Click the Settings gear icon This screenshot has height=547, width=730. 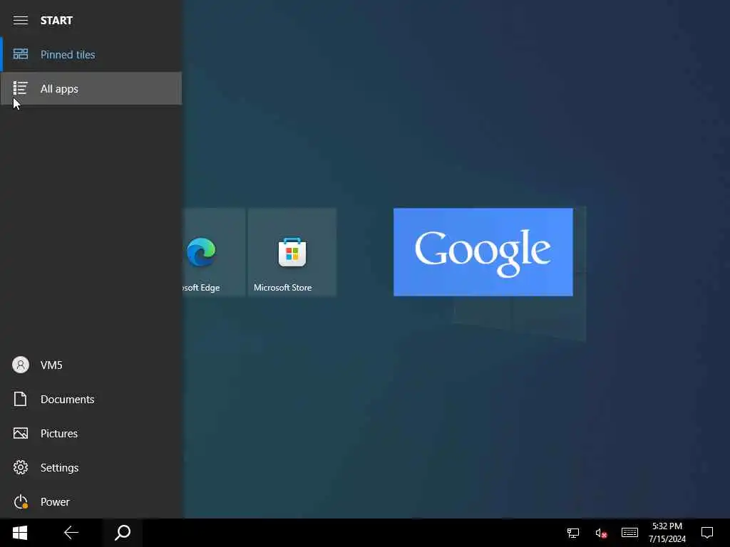(21, 467)
